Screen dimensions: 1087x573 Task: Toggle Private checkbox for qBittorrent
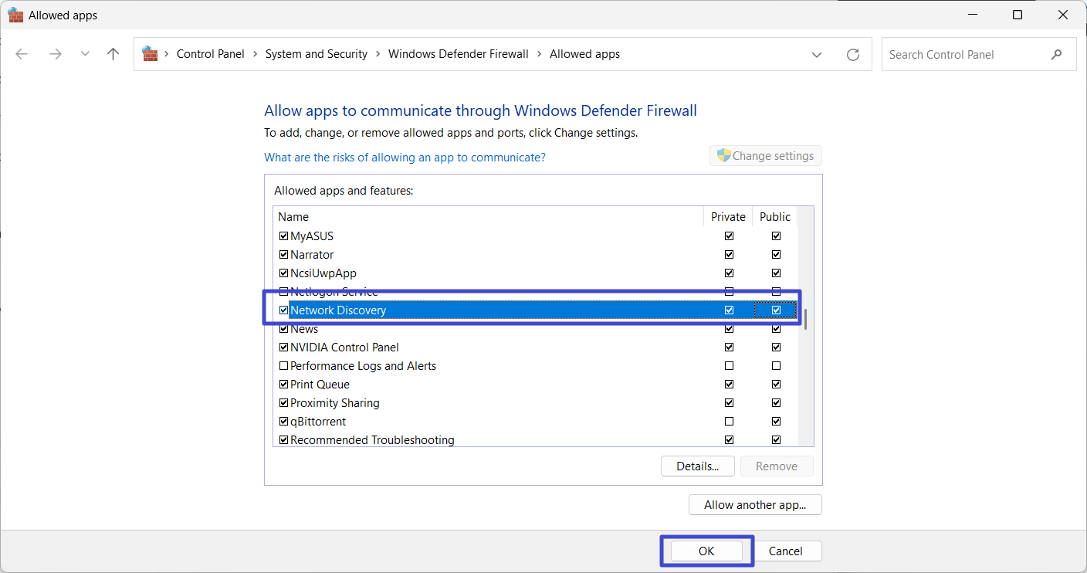pos(729,422)
